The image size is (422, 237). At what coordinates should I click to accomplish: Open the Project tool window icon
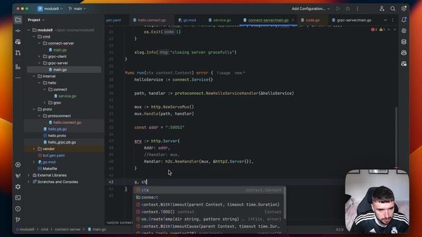tap(18, 20)
